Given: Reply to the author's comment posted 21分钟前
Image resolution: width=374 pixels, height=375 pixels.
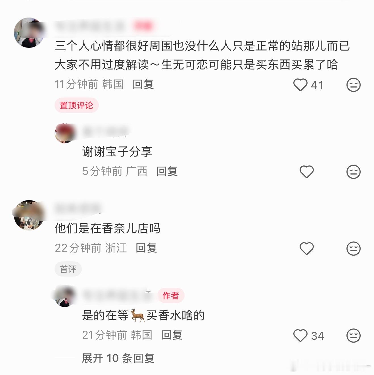Looking at the screenshot, I should (172, 335).
